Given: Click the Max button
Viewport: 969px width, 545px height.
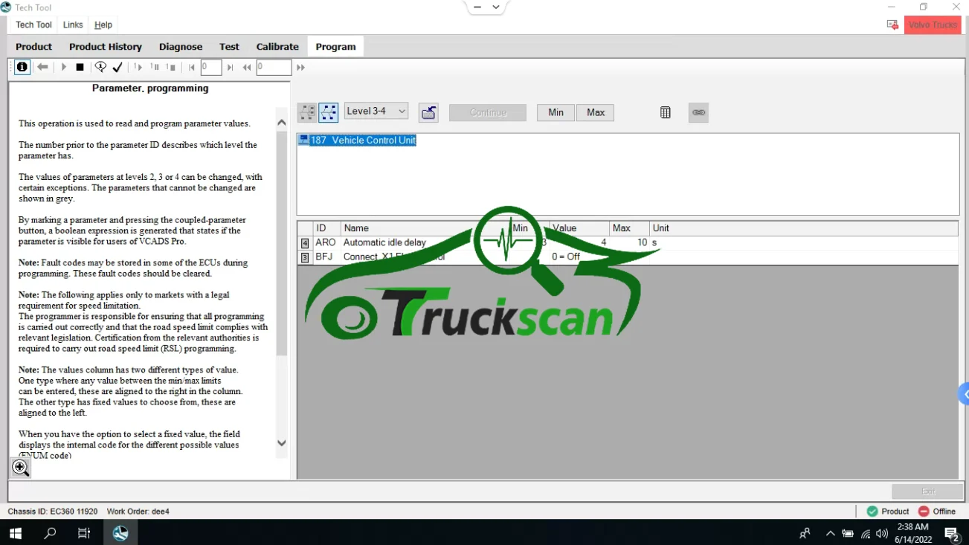Looking at the screenshot, I should pyautogui.click(x=596, y=112).
